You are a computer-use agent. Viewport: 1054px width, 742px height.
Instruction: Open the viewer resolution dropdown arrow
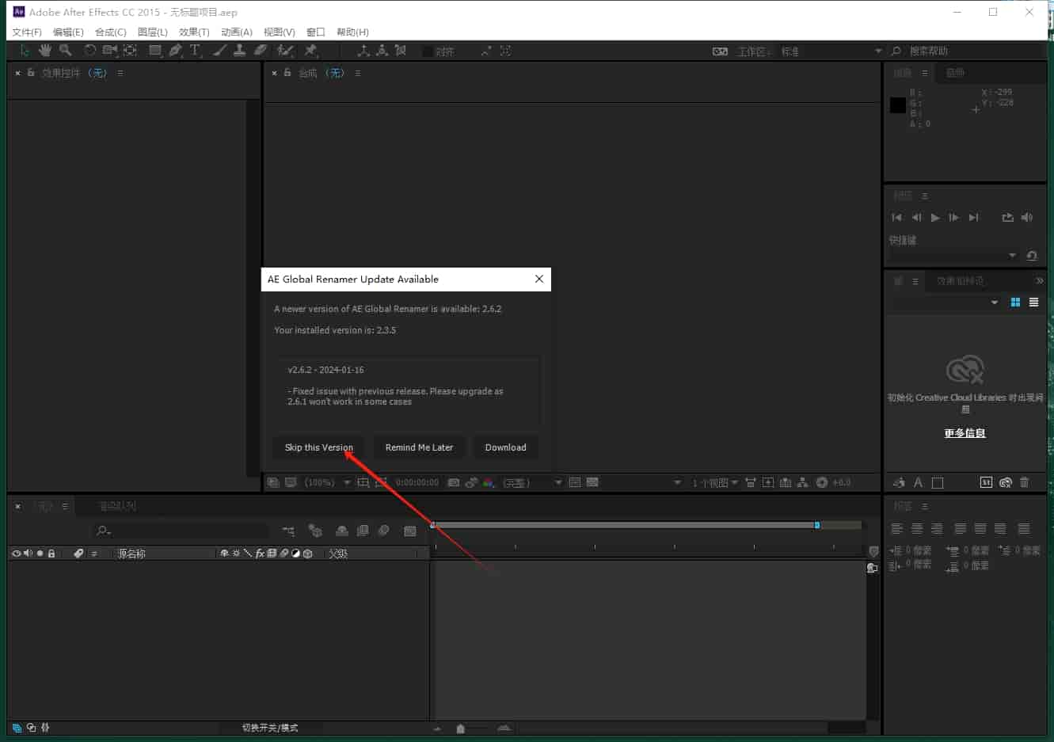click(558, 482)
